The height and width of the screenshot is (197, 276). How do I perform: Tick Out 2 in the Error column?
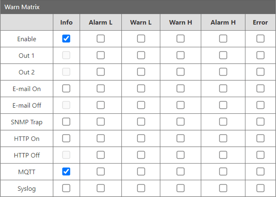click(x=260, y=72)
